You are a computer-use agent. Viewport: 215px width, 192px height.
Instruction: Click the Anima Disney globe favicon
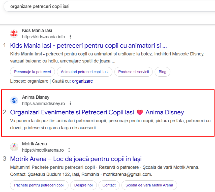point(14,101)
